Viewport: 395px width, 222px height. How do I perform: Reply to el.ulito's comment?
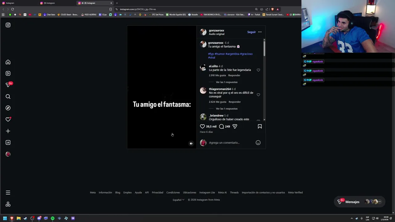point(234,75)
